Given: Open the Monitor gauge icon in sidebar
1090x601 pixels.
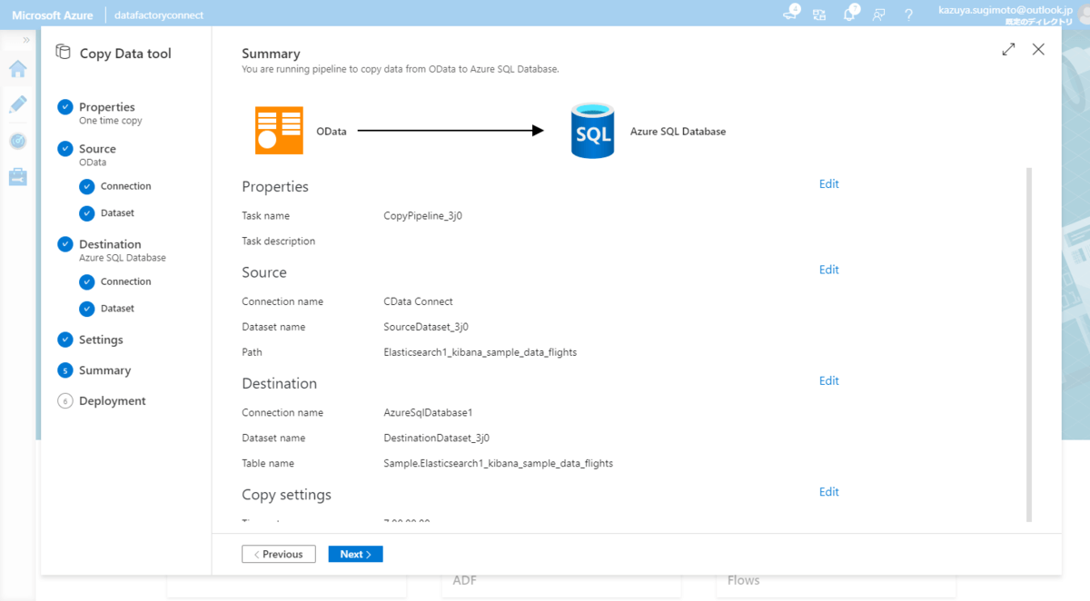Looking at the screenshot, I should (x=18, y=141).
